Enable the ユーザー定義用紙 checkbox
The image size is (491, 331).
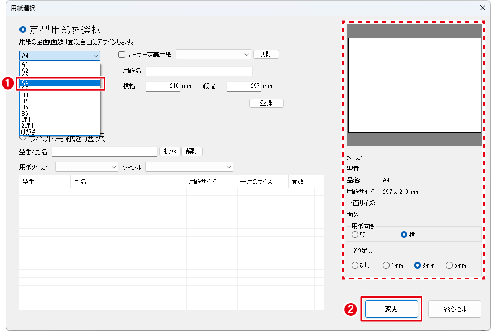point(121,54)
